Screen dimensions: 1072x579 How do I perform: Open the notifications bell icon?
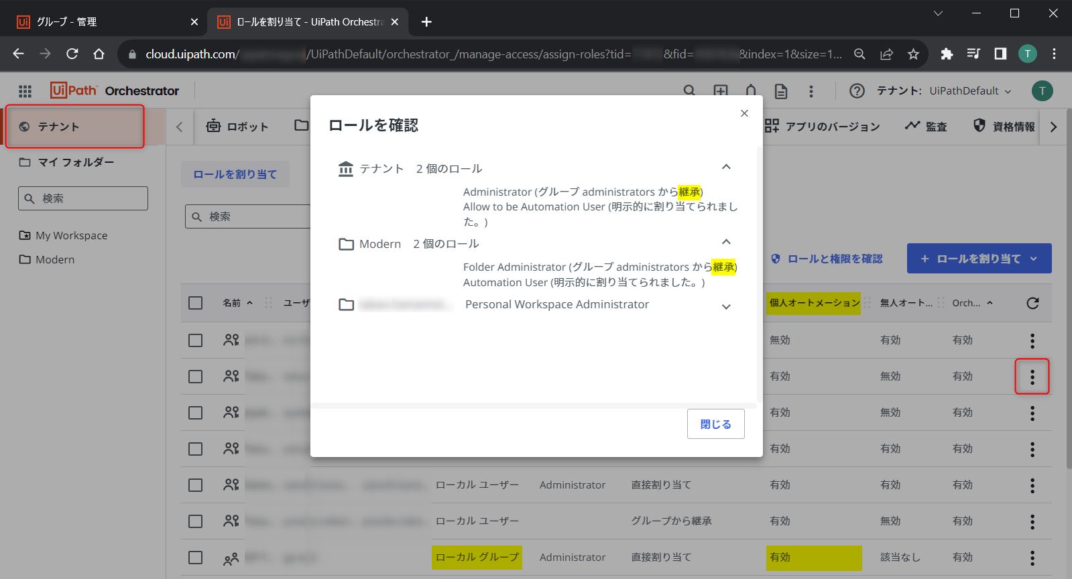click(751, 91)
